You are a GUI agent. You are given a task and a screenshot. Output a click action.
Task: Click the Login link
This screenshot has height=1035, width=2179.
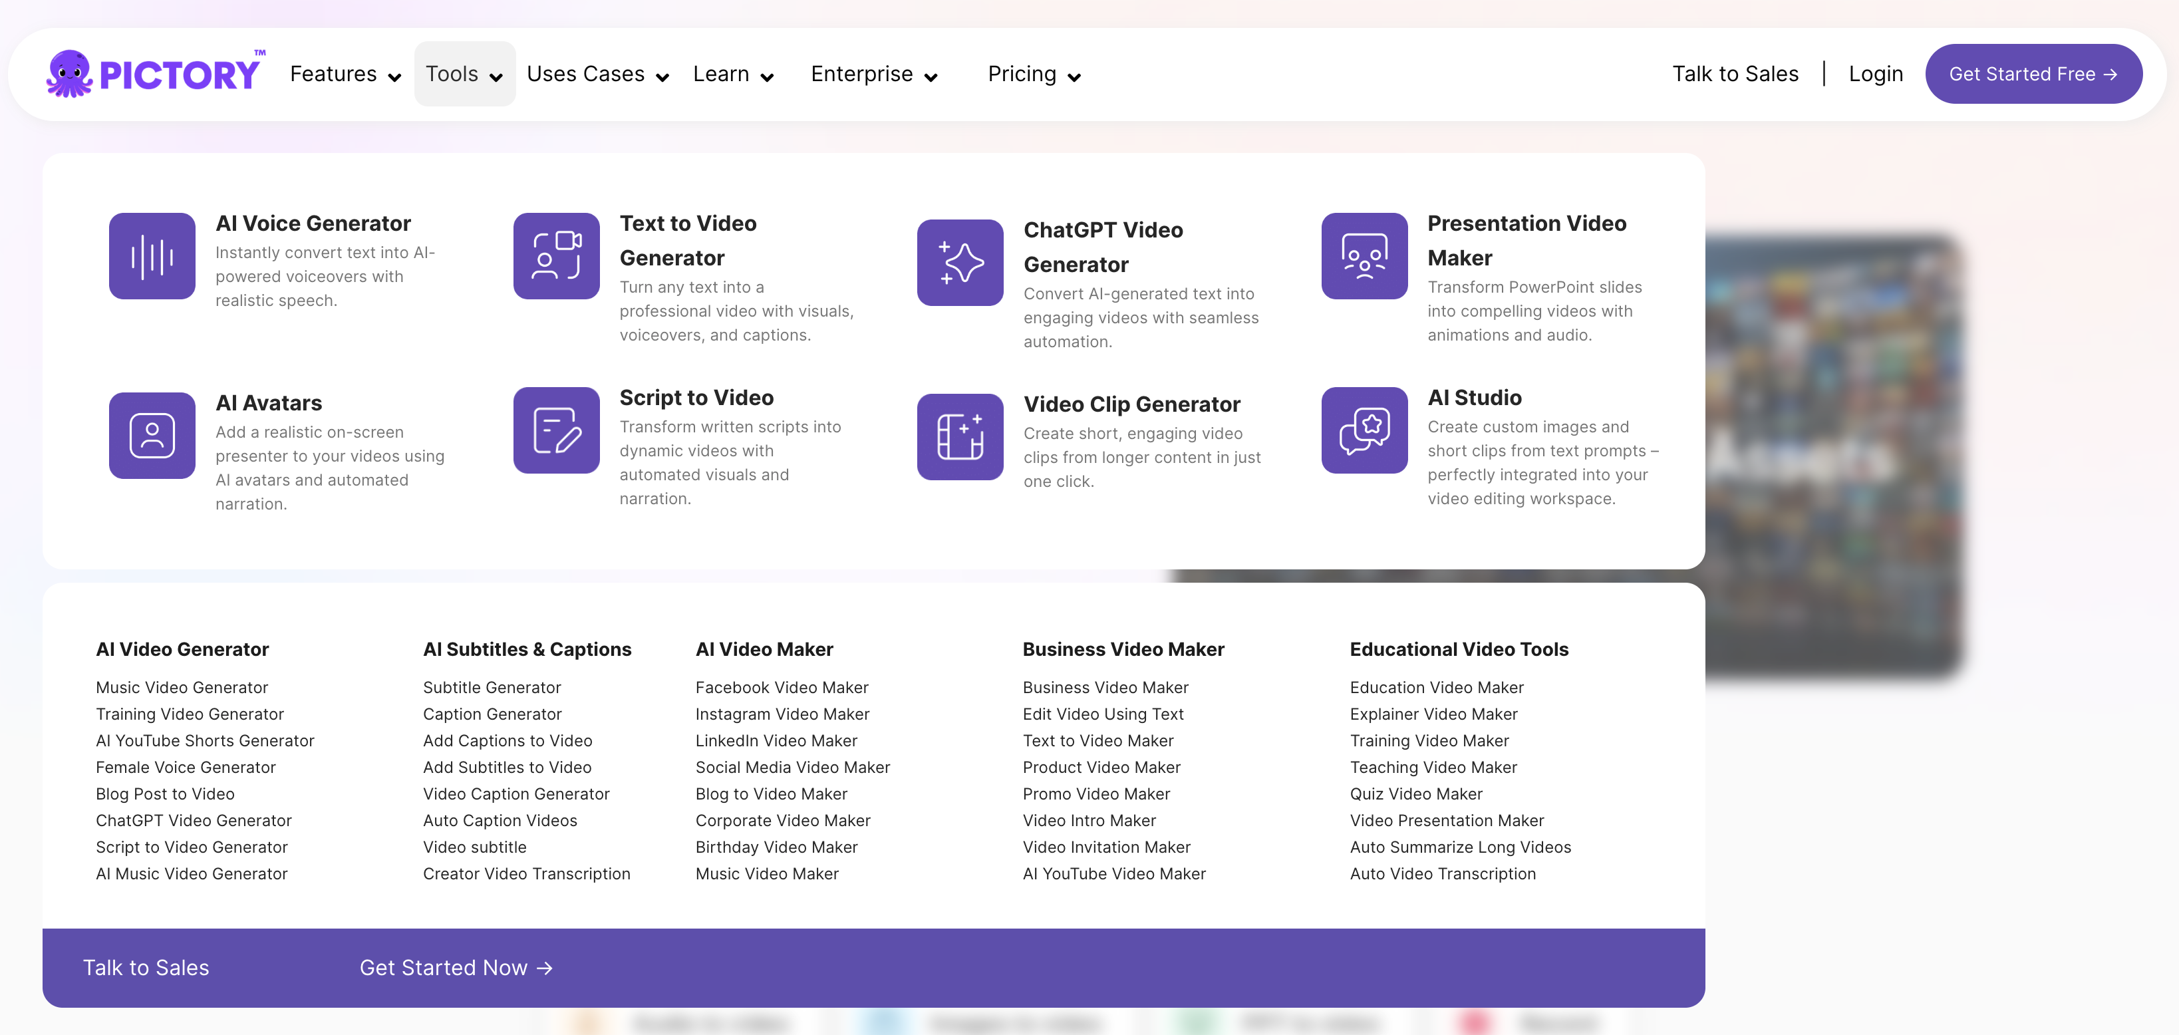pos(1875,74)
